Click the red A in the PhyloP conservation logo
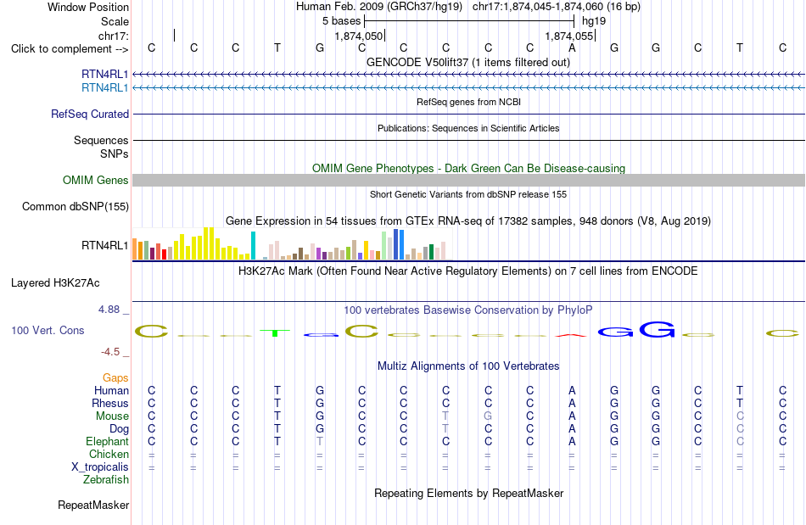Image resolution: width=806 pixels, height=525 pixels. pyautogui.click(x=572, y=336)
